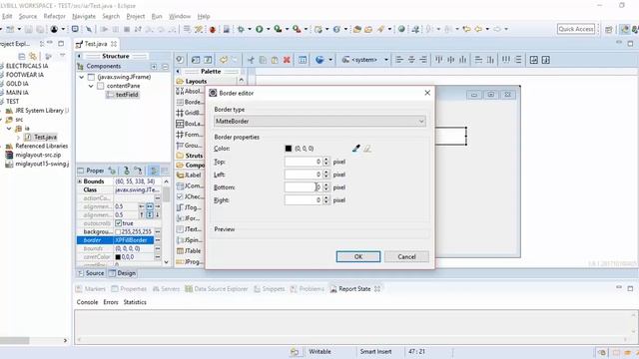Click the Cut icon in designer toolbar
This screenshot has height=359, width=639.
(x=251, y=60)
